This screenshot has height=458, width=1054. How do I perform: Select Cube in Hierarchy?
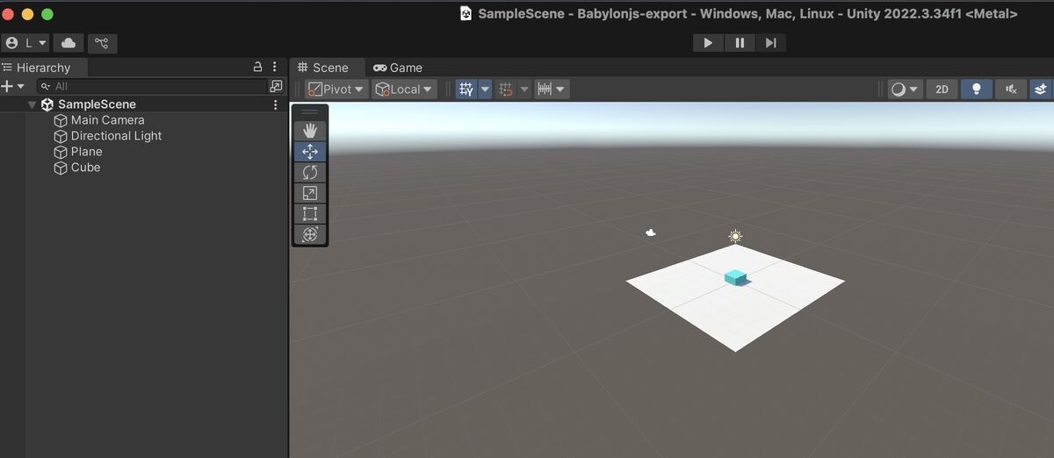[x=85, y=168]
